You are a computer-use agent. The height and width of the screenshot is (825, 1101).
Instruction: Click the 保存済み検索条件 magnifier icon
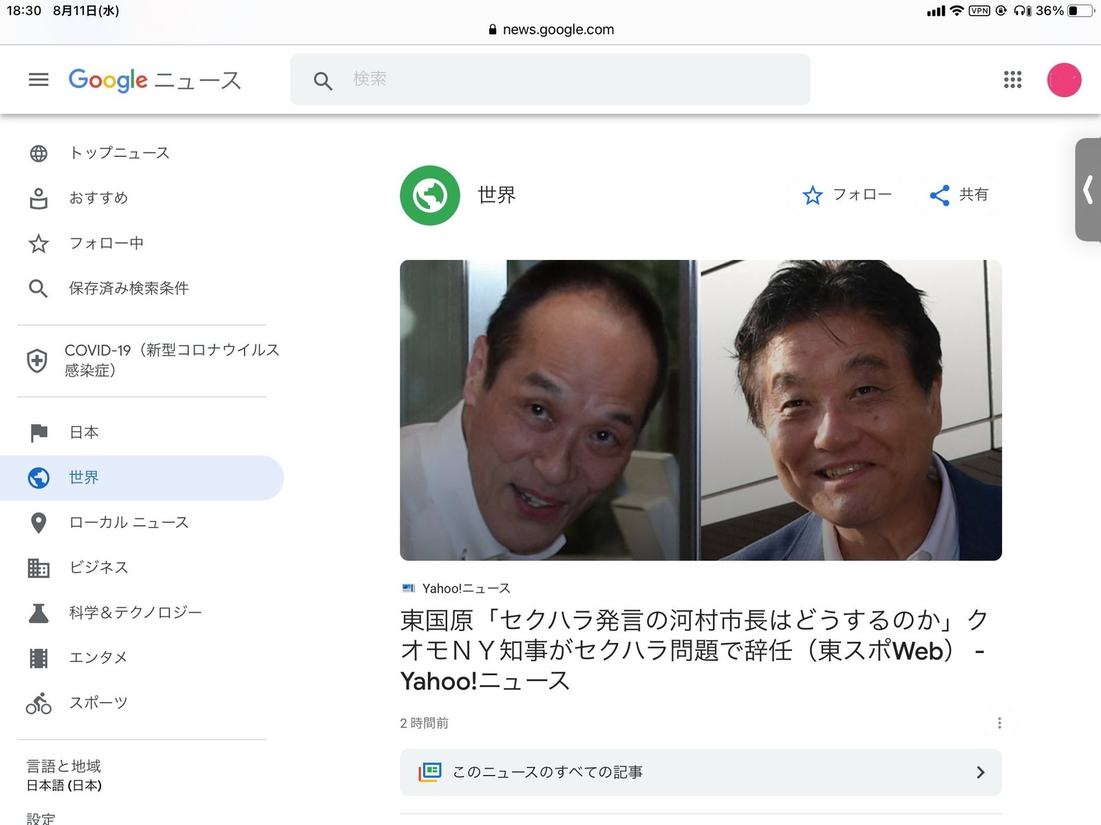coord(39,289)
